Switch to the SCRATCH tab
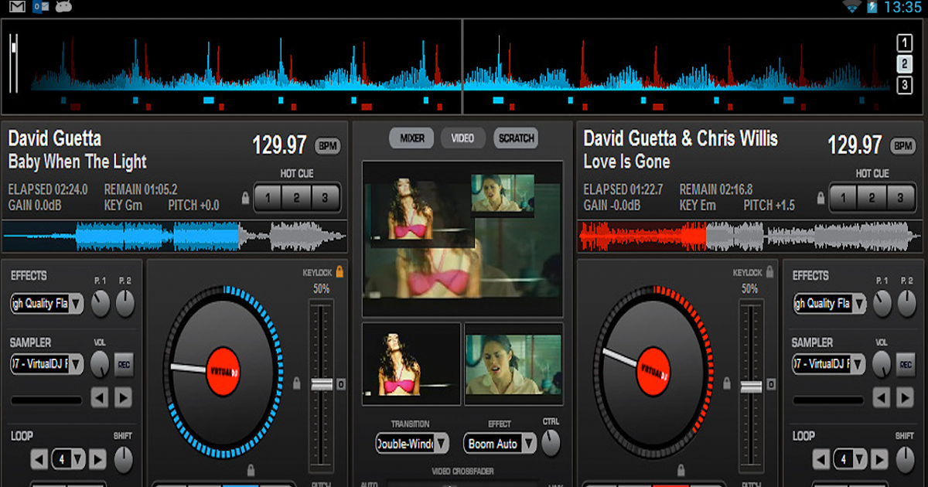This screenshot has height=487, width=928. pos(516,138)
